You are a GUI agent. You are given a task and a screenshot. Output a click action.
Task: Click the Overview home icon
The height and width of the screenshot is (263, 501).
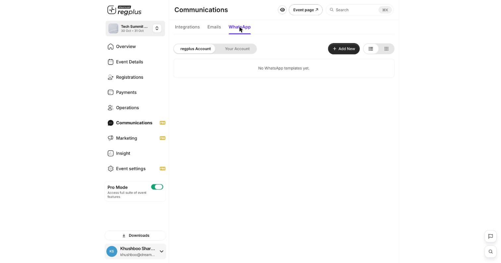click(x=111, y=46)
